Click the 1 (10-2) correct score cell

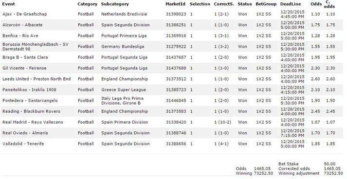pyautogui.click(x=222, y=122)
